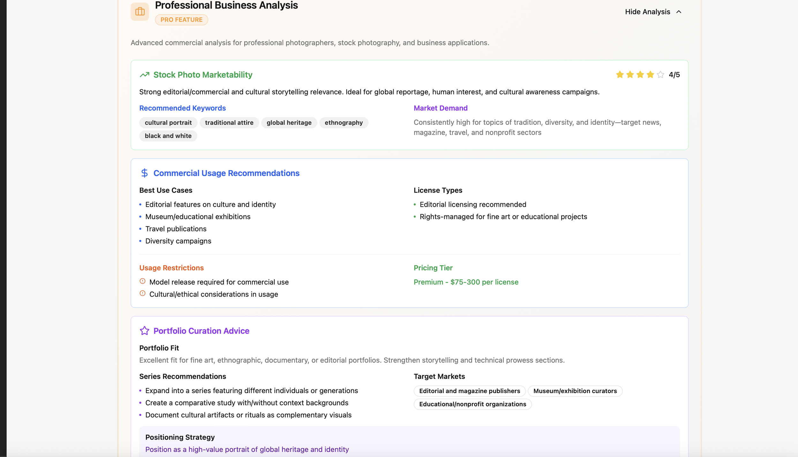Select the 'cultural portrait' keyword chip
The width and height of the screenshot is (798, 457).
[x=168, y=123]
